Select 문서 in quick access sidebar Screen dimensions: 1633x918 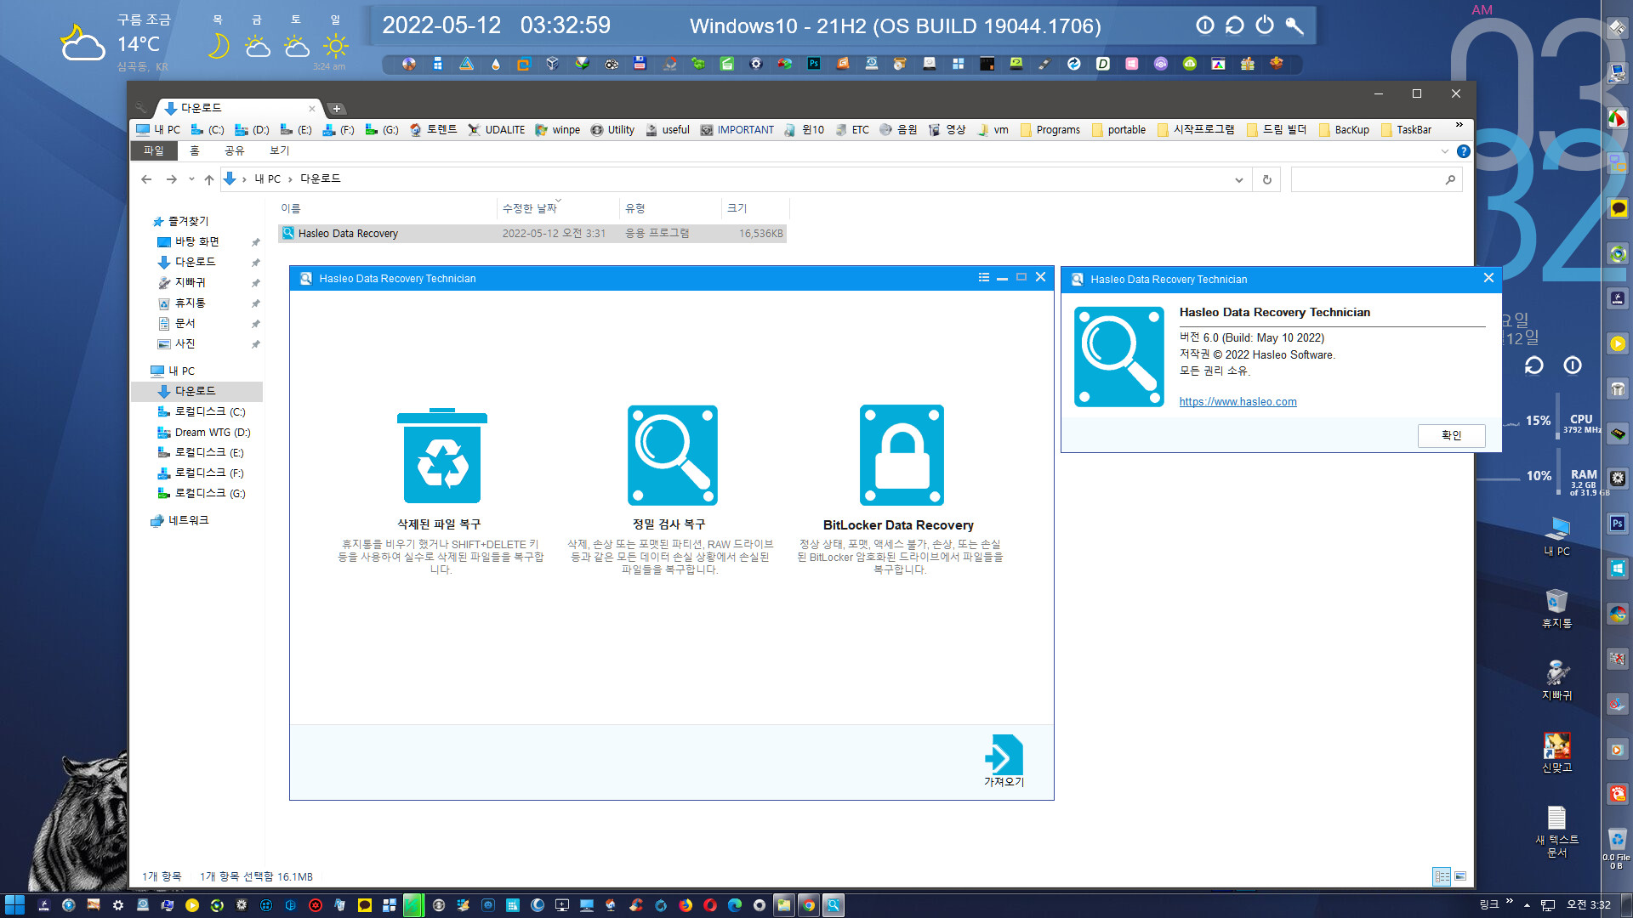click(177, 323)
